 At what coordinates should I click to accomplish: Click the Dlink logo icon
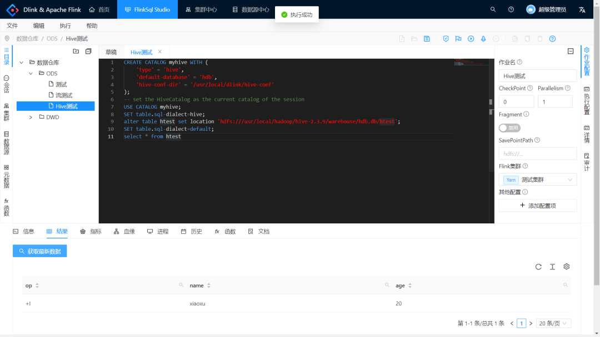pyautogui.click(x=13, y=9)
